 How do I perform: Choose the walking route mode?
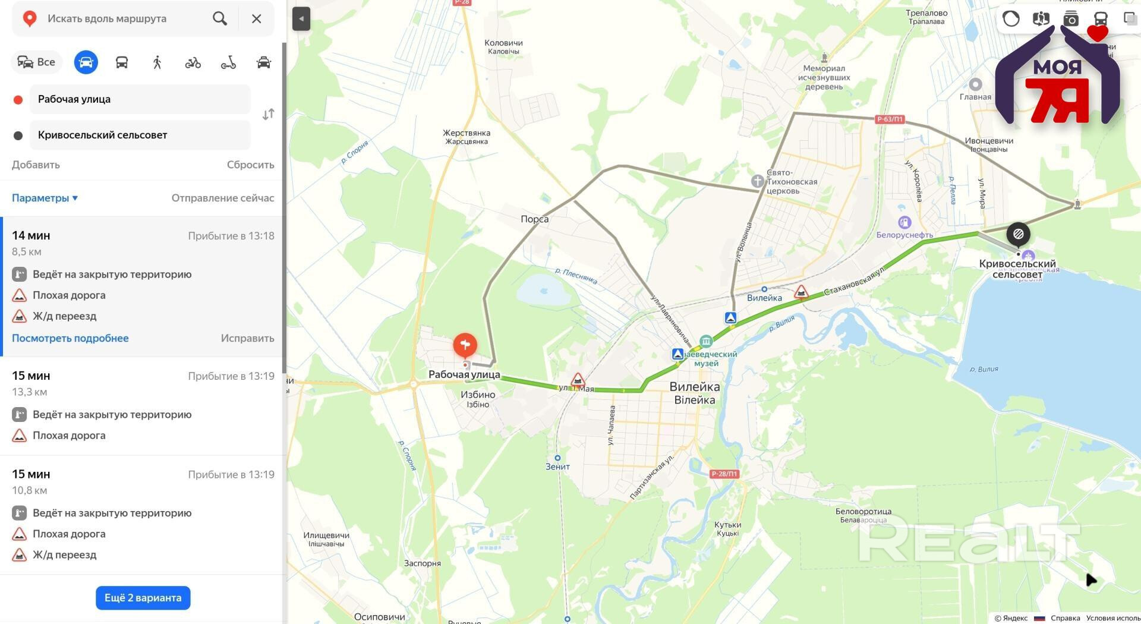pos(157,62)
